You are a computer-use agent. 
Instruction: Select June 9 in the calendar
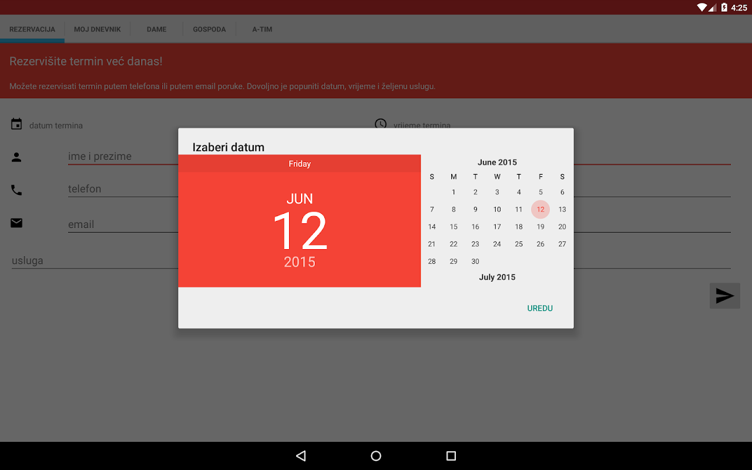coord(475,209)
